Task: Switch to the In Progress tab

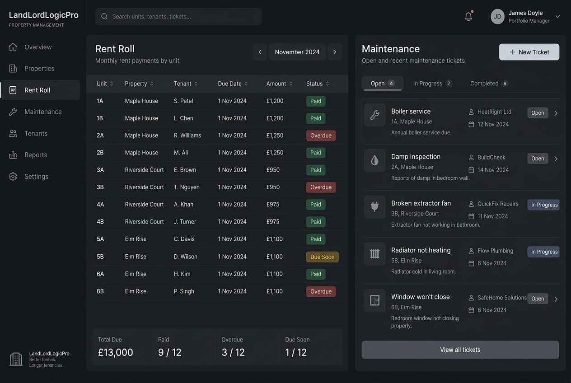Action: click(x=432, y=84)
